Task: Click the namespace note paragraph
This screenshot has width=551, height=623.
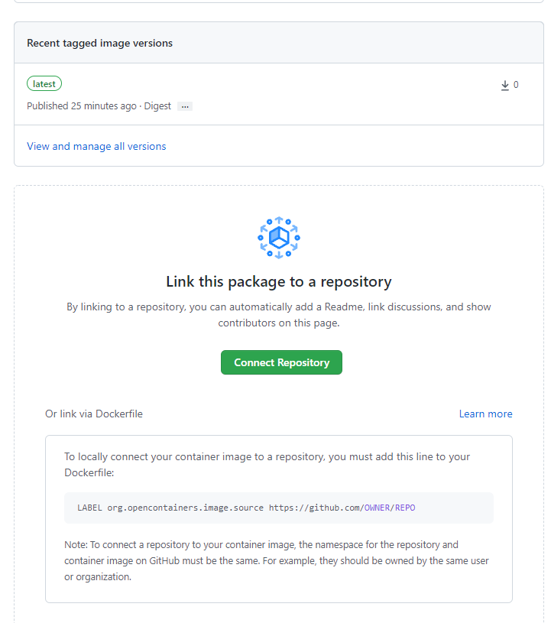Action: tap(277, 560)
